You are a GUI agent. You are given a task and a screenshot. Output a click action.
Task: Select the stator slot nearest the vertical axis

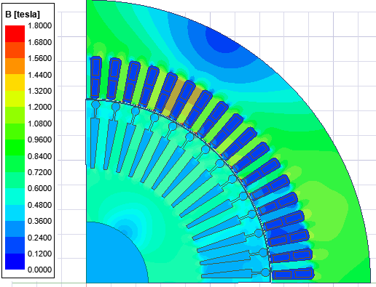(95, 77)
